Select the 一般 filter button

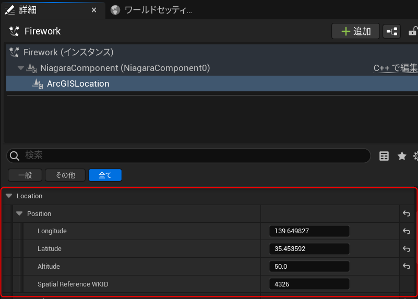[x=25, y=175]
